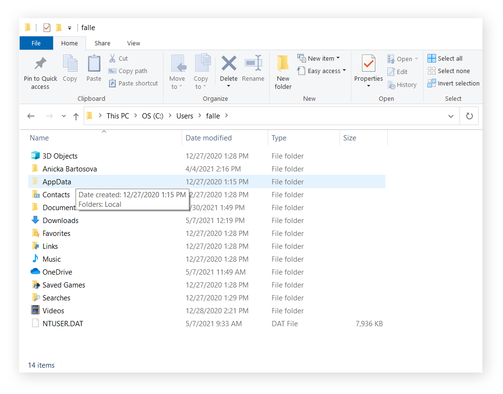The height and width of the screenshot is (394, 503).
Task: Switch to the View ribbon tab
Action: click(133, 43)
